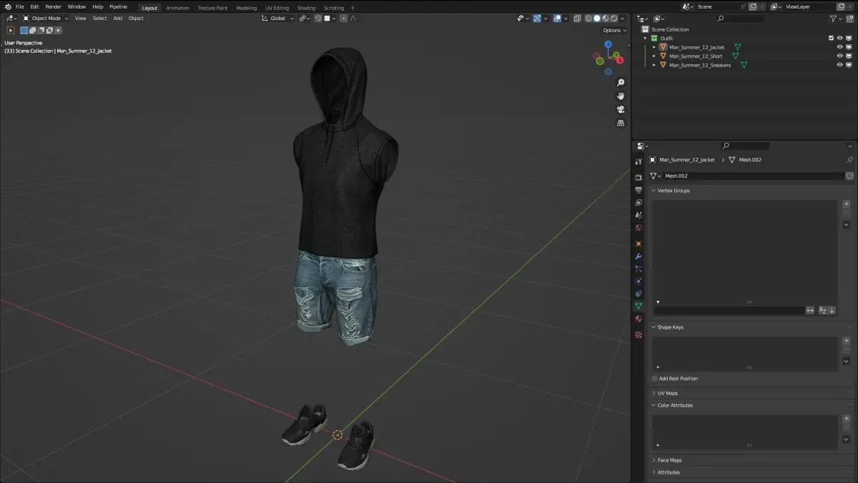Hide Outfit collection with eye icon

coord(840,38)
